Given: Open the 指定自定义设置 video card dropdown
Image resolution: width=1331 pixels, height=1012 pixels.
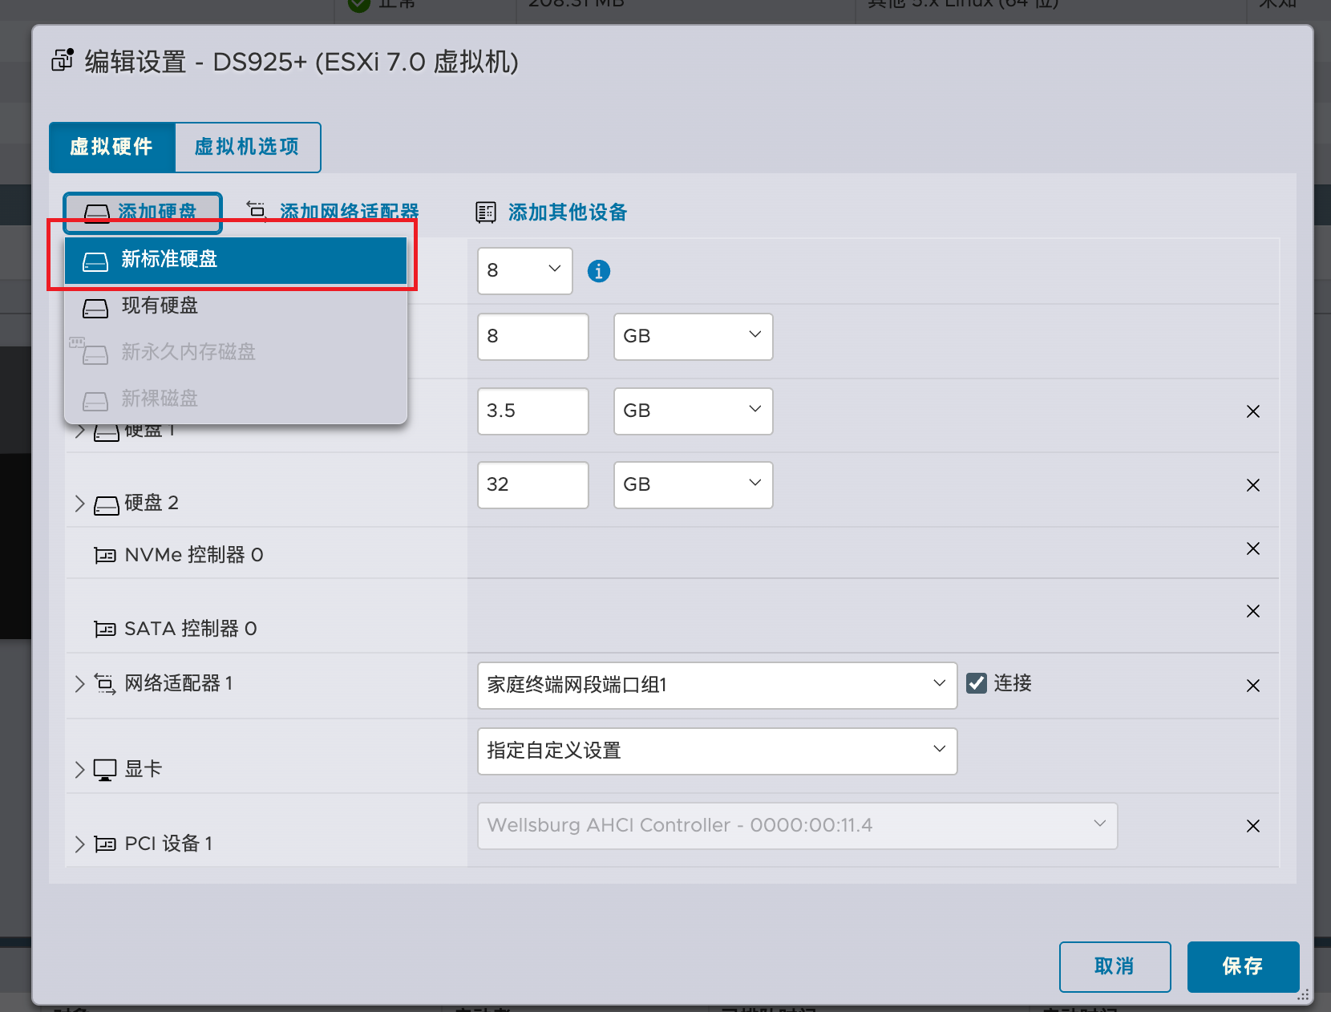Looking at the screenshot, I should (x=716, y=751).
